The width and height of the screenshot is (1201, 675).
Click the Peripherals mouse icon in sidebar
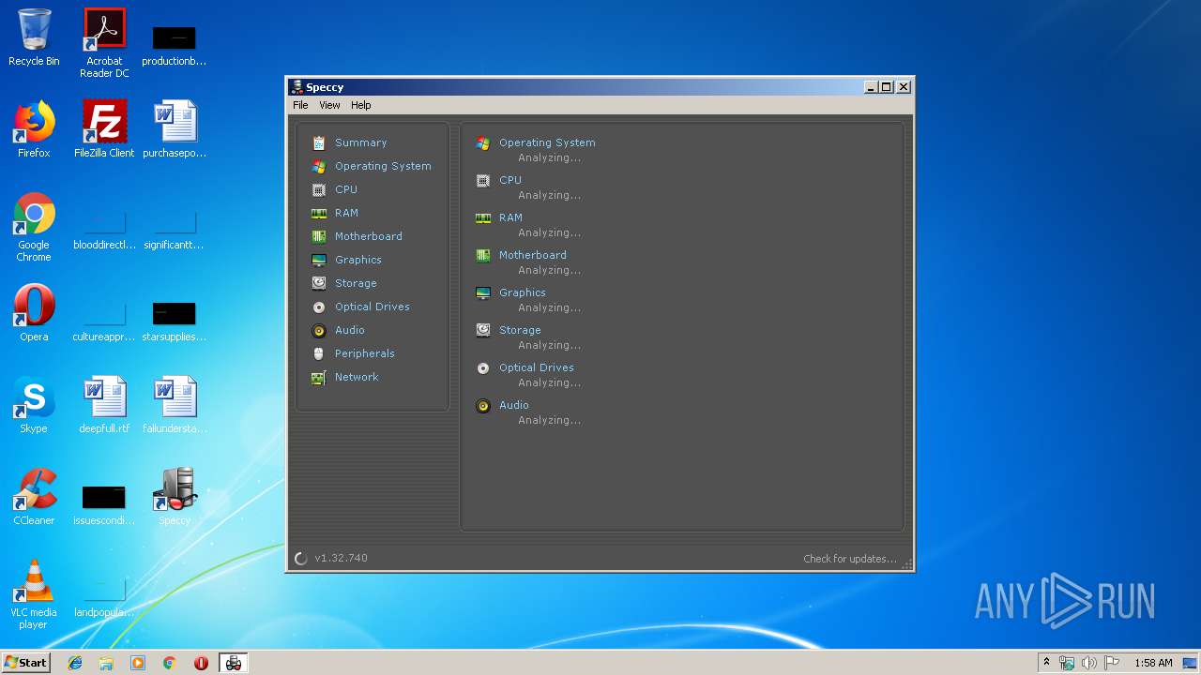(319, 353)
